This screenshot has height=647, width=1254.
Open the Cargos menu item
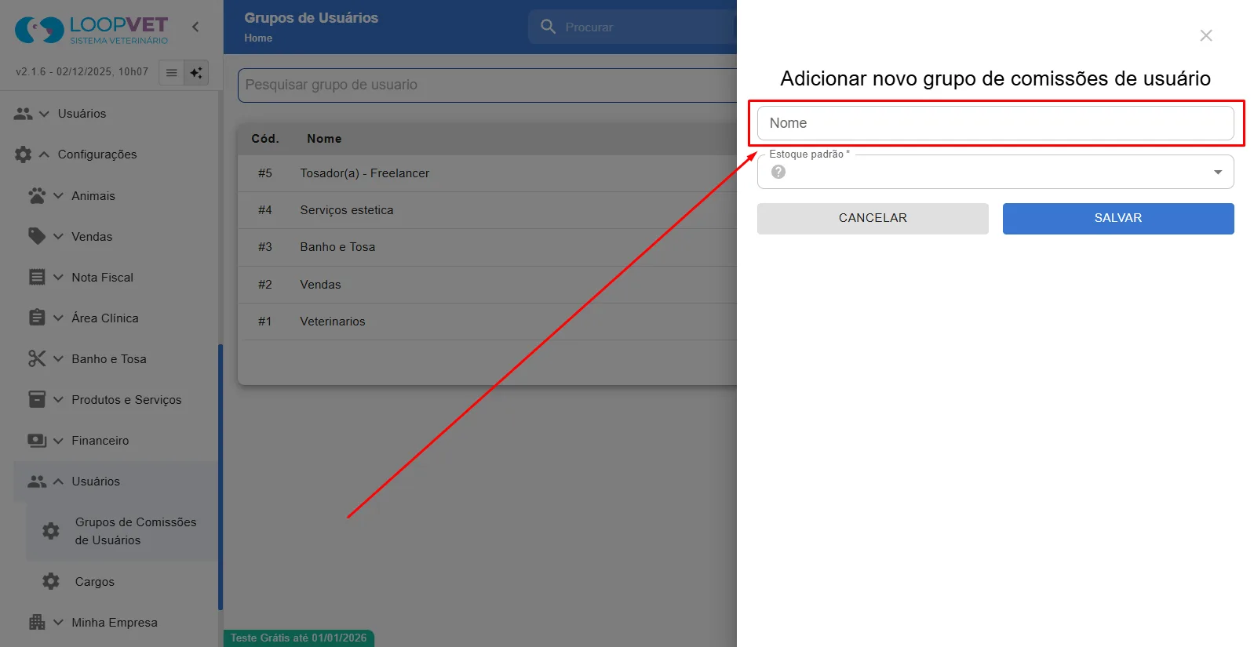94,581
